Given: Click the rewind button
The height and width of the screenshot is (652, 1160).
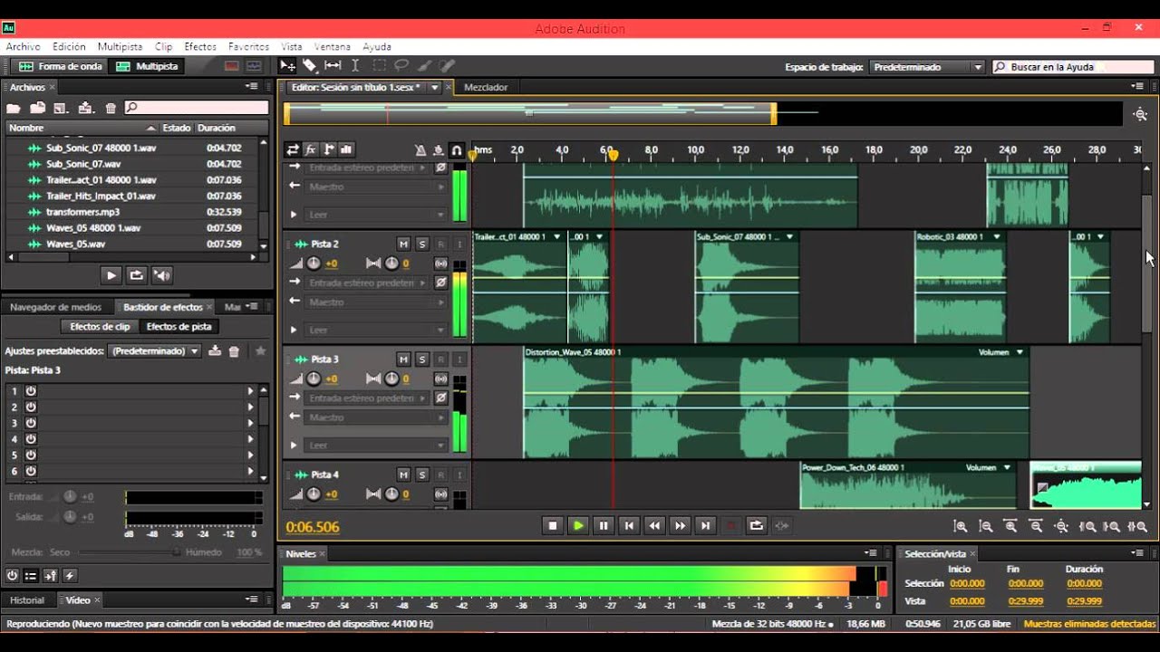Looking at the screenshot, I should (654, 525).
